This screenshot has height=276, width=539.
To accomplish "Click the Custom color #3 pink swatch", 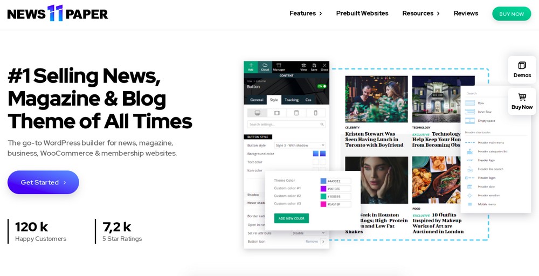I will 323,204.
